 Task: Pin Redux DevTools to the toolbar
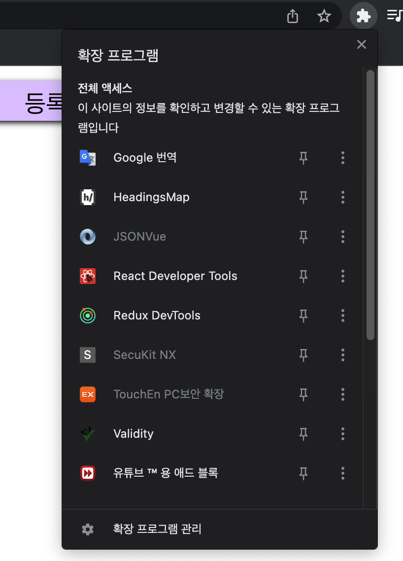(x=303, y=316)
